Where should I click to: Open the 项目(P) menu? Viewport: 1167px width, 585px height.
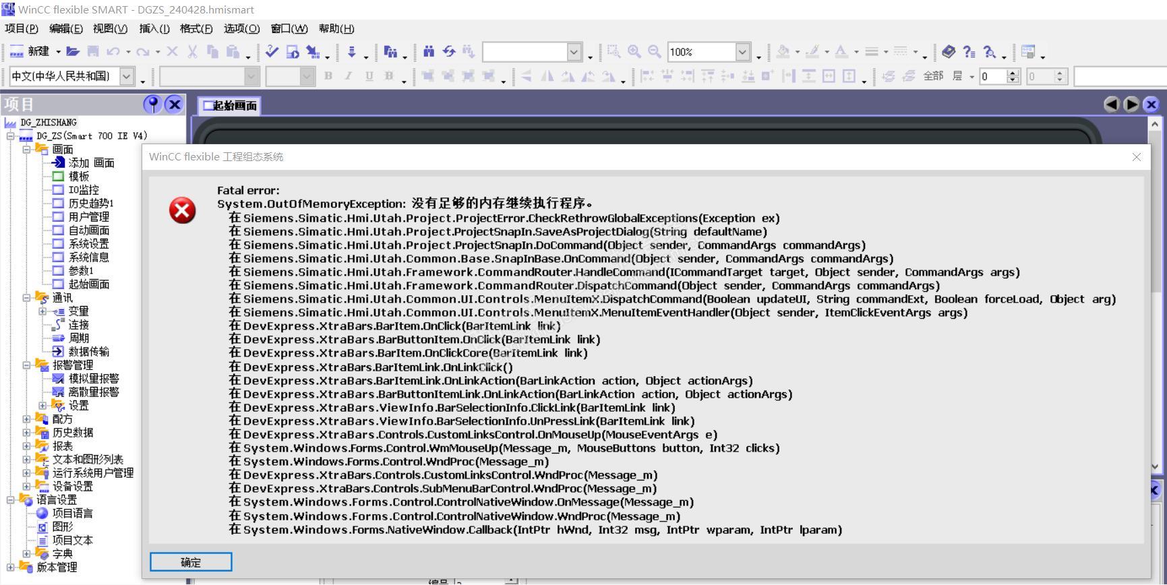pos(22,28)
